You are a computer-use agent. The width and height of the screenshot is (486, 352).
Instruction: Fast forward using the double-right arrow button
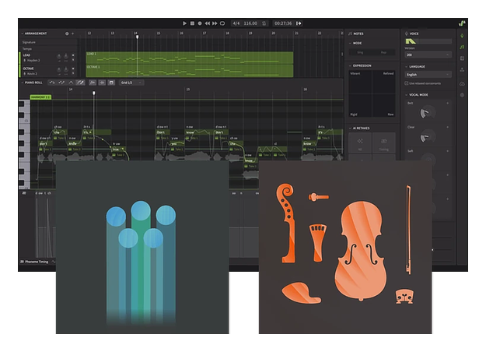pos(215,23)
